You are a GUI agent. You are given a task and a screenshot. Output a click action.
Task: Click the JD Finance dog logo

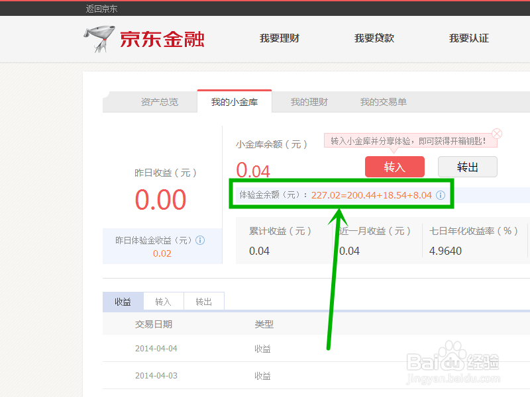coord(99,39)
